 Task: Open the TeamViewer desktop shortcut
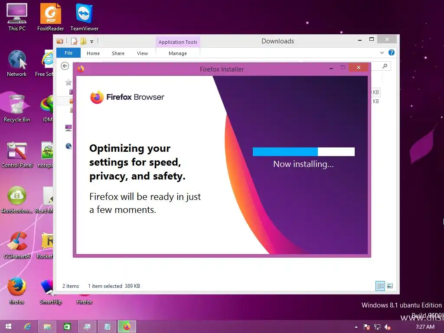tap(85, 17)
